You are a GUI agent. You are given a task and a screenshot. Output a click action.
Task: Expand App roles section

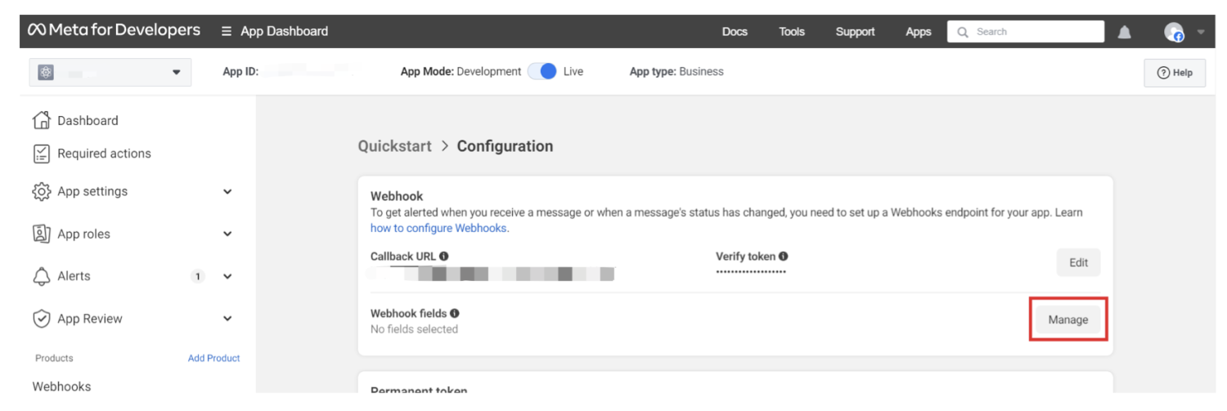227,234
